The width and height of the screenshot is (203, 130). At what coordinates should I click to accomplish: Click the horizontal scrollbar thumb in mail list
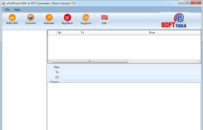click(x=90, y=61)
